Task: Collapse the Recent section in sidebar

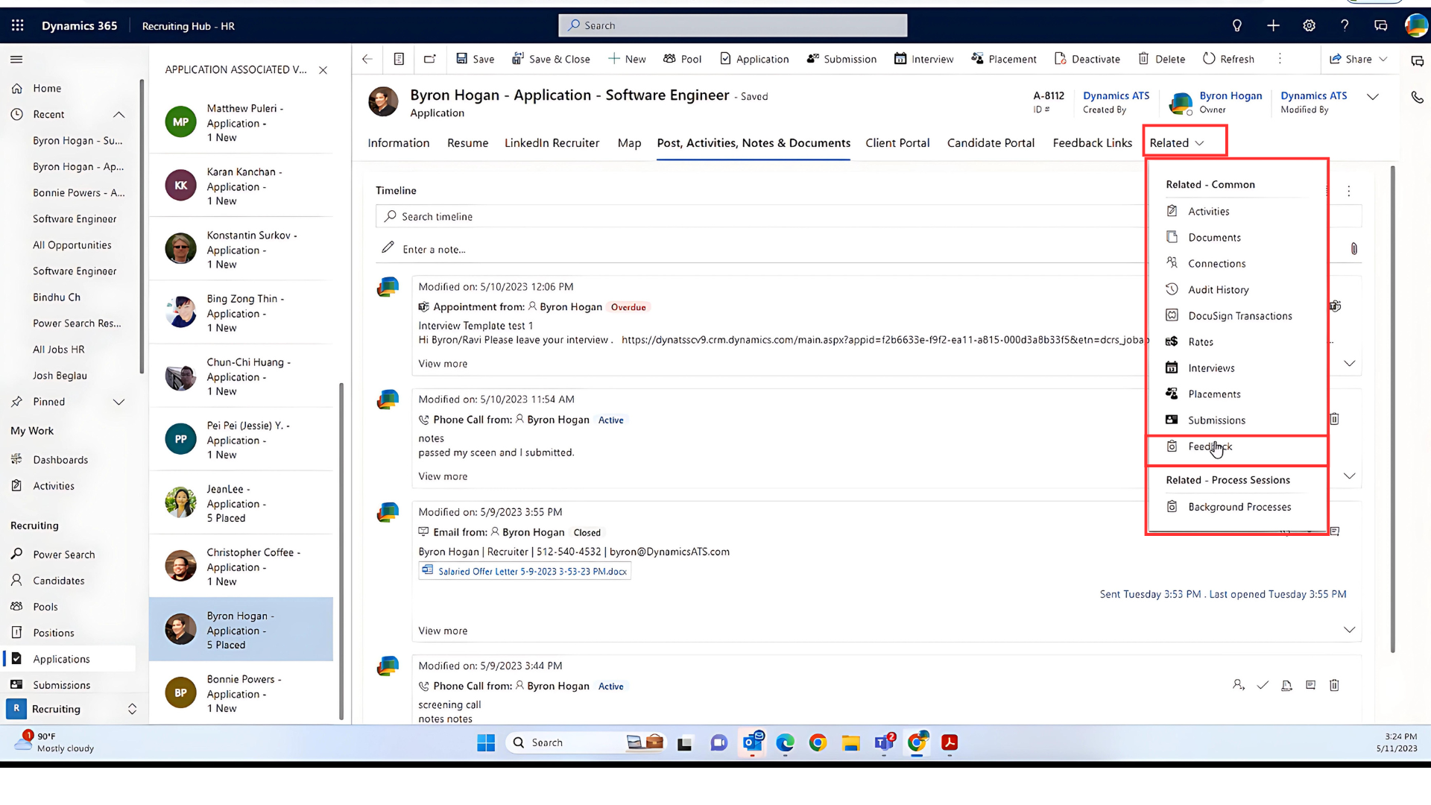Action: click(x=119, y=114)
